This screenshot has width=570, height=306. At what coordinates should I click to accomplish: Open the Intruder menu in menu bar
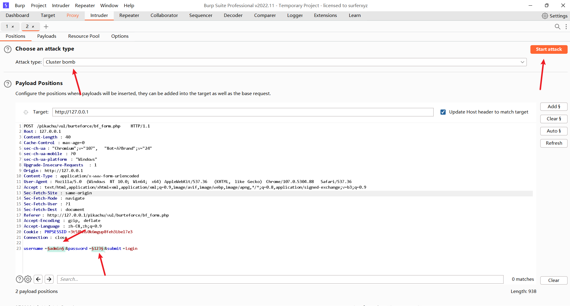61,5
